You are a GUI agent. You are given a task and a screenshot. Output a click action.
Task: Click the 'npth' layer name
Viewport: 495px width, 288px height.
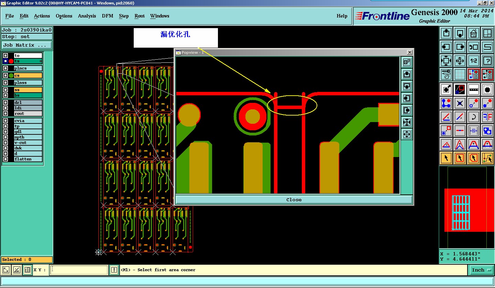point(28,137)
